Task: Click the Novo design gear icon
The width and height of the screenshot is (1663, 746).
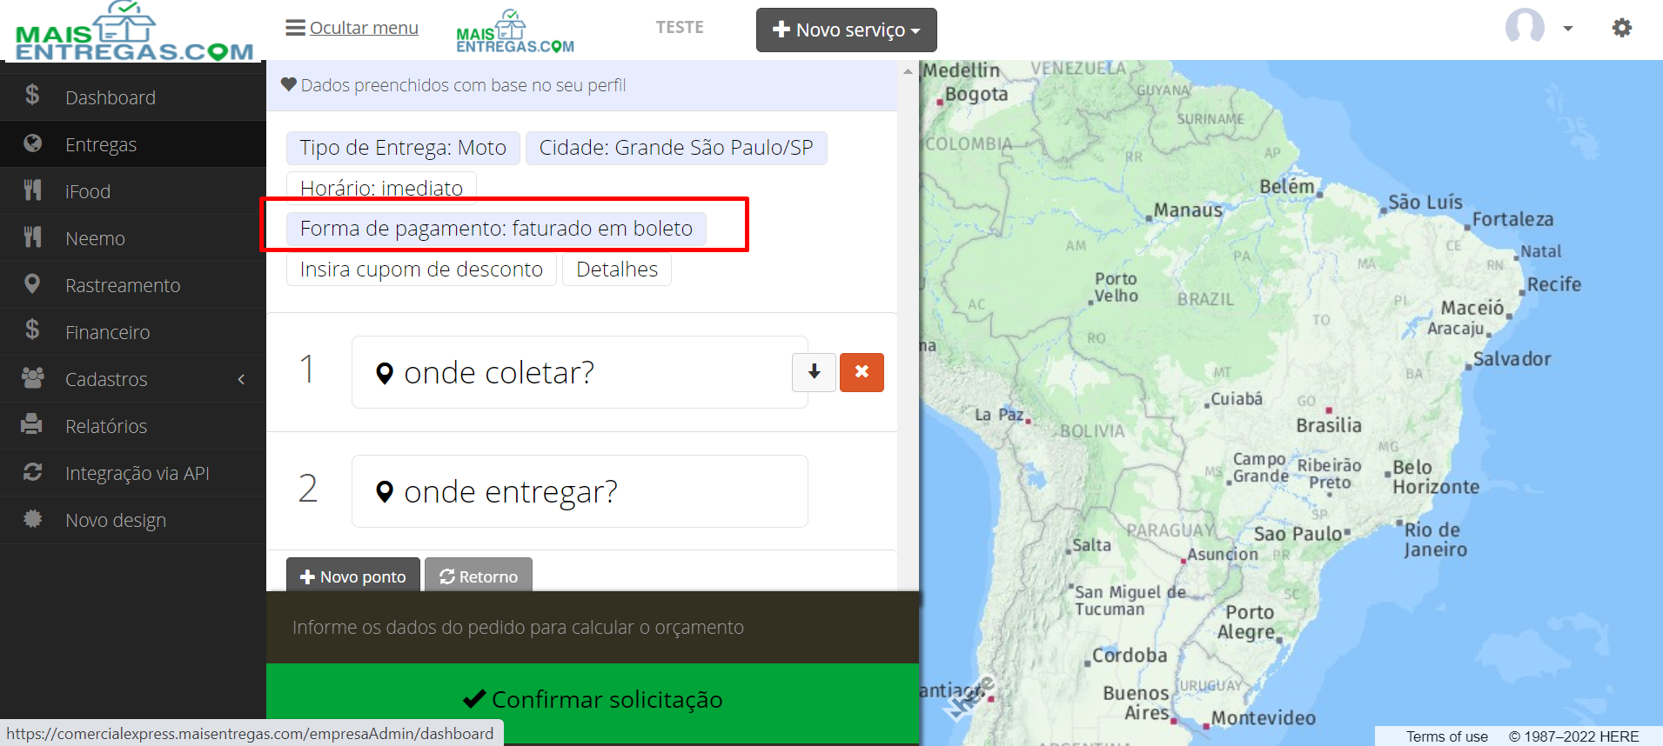Action: pos(32,518)
